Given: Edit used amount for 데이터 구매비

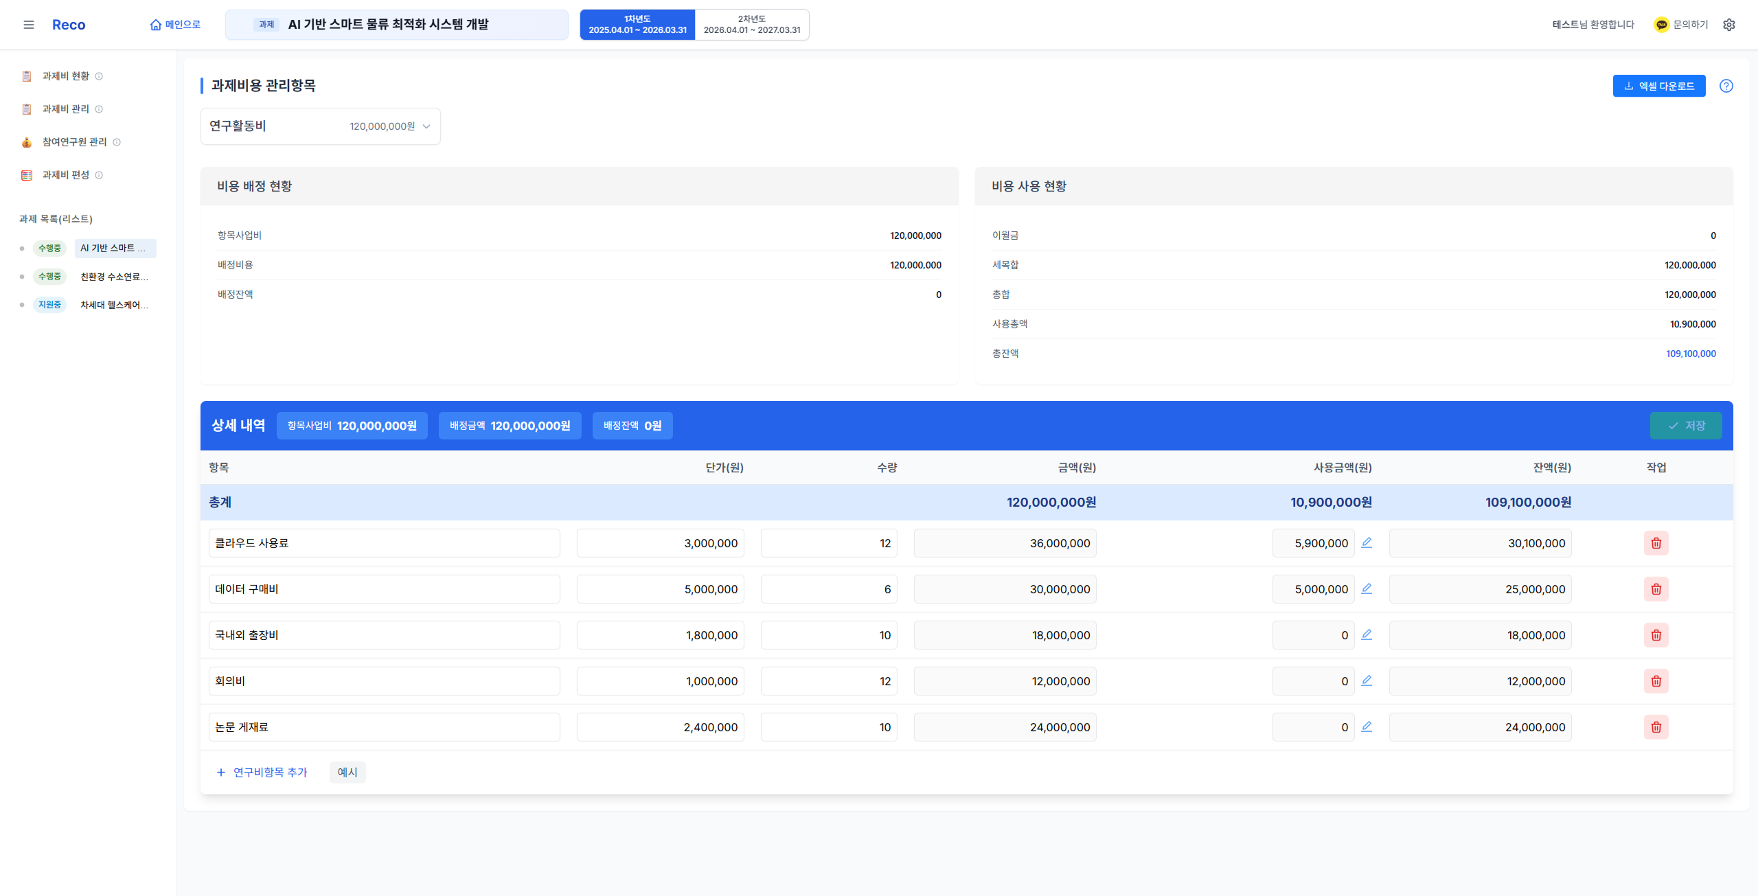Looking at the screenshot, I should pyautogui.click(x=1367, y=588).
